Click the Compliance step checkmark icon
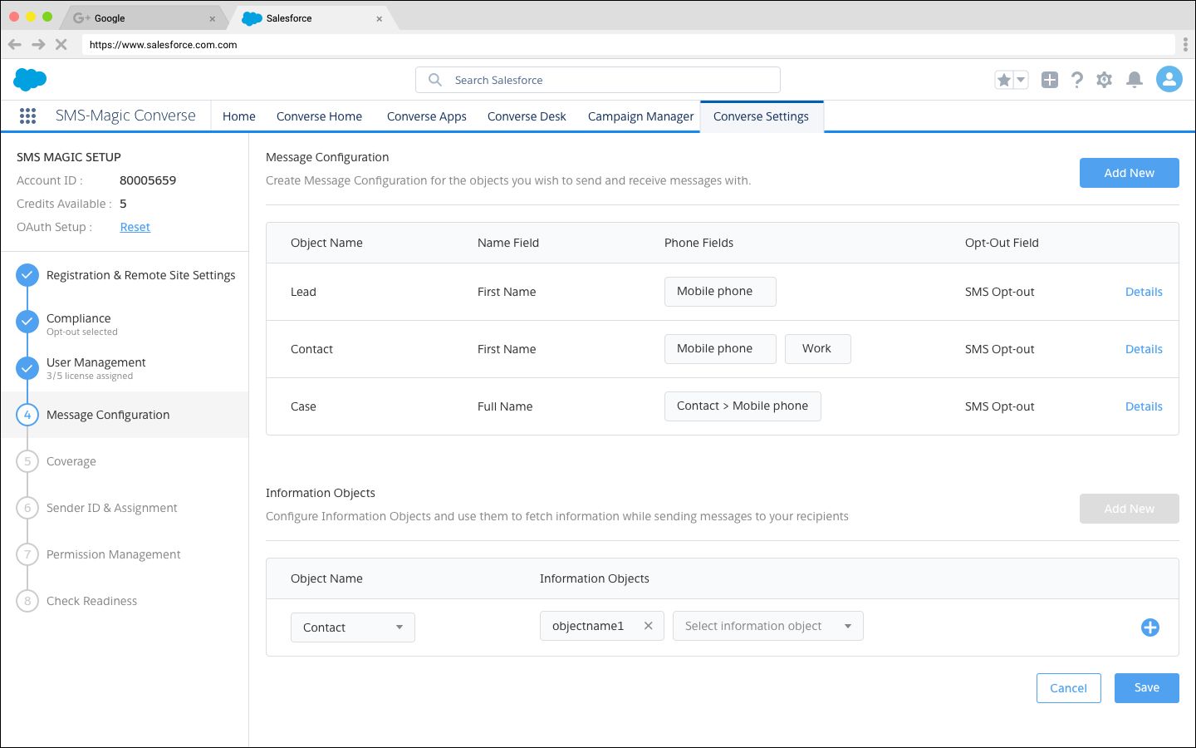This screenshot has width=1196, height=748. pyautogui.click(x=27, y=322)
